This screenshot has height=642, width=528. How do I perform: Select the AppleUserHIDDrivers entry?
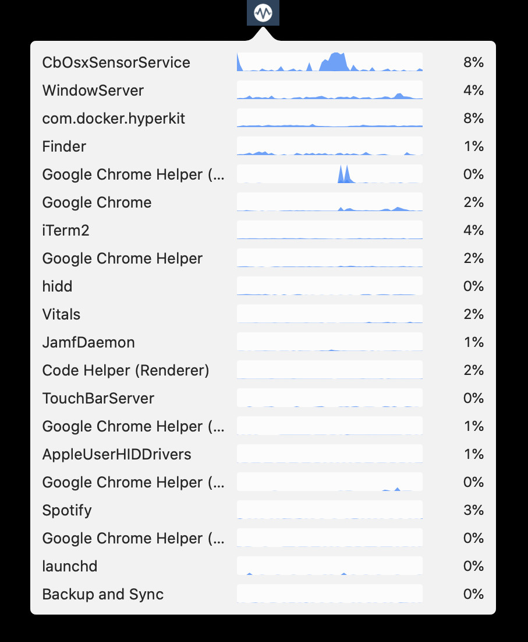[263, 454]
